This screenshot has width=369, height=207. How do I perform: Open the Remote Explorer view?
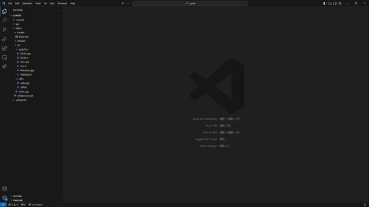tap(5, 57)
